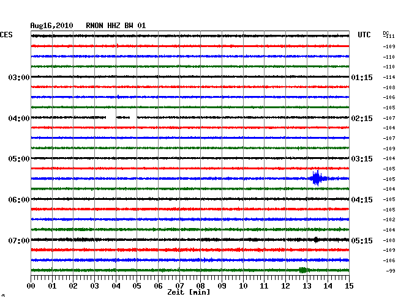This screenshot has height=302, width=398.
Task: Click the 03:15 UTC time label
Action: (362, 159)
